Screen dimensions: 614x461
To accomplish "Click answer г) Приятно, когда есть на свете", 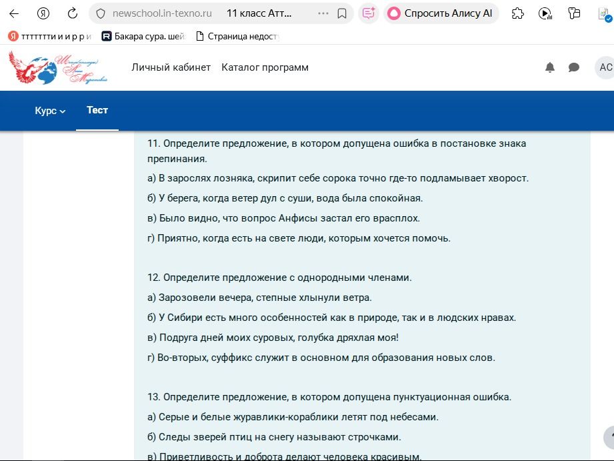I will 299,238.
